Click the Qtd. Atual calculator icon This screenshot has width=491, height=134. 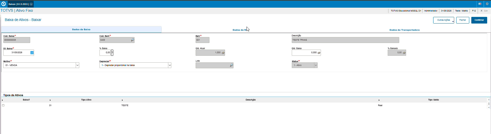tap(223, 53)
